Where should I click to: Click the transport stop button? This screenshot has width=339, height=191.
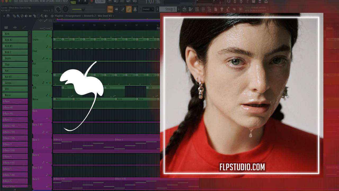point(85,1)
